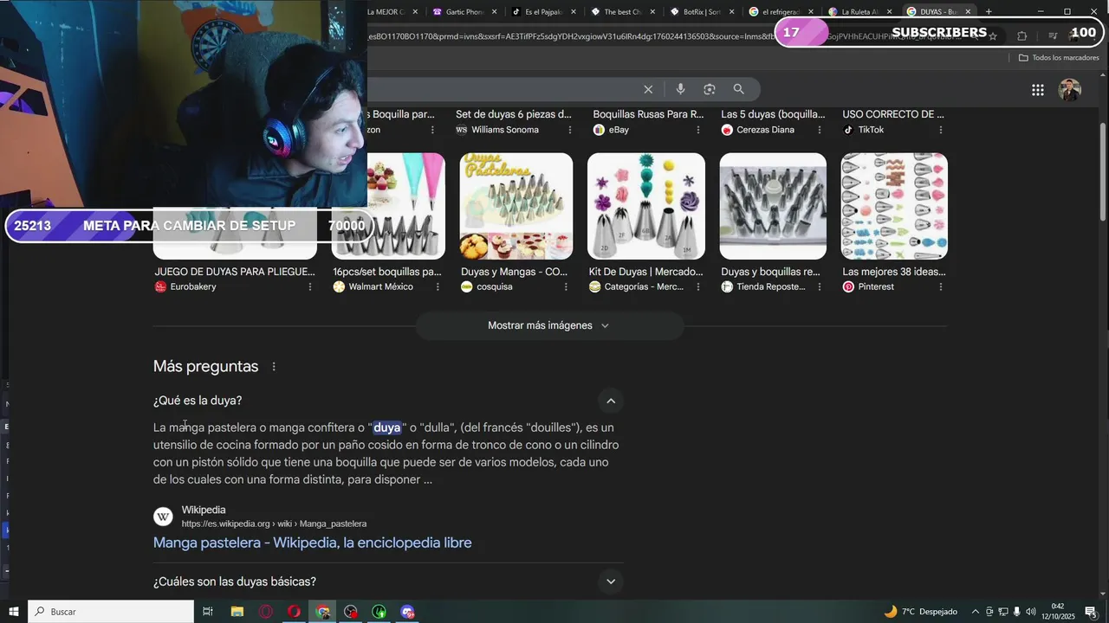Open the Todos los marcadores bookmarks folder
The width and height of the screenshot is (1109, 623).
(1058, 58)
